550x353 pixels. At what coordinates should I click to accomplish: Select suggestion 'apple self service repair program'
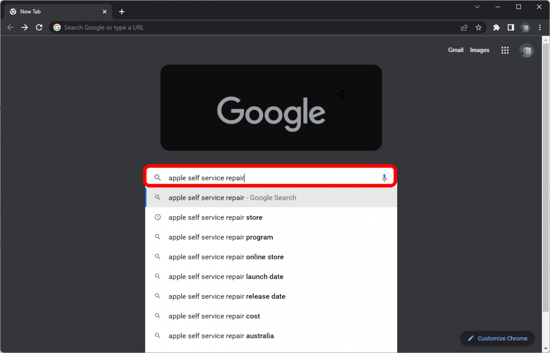click(x=221, y=237)
